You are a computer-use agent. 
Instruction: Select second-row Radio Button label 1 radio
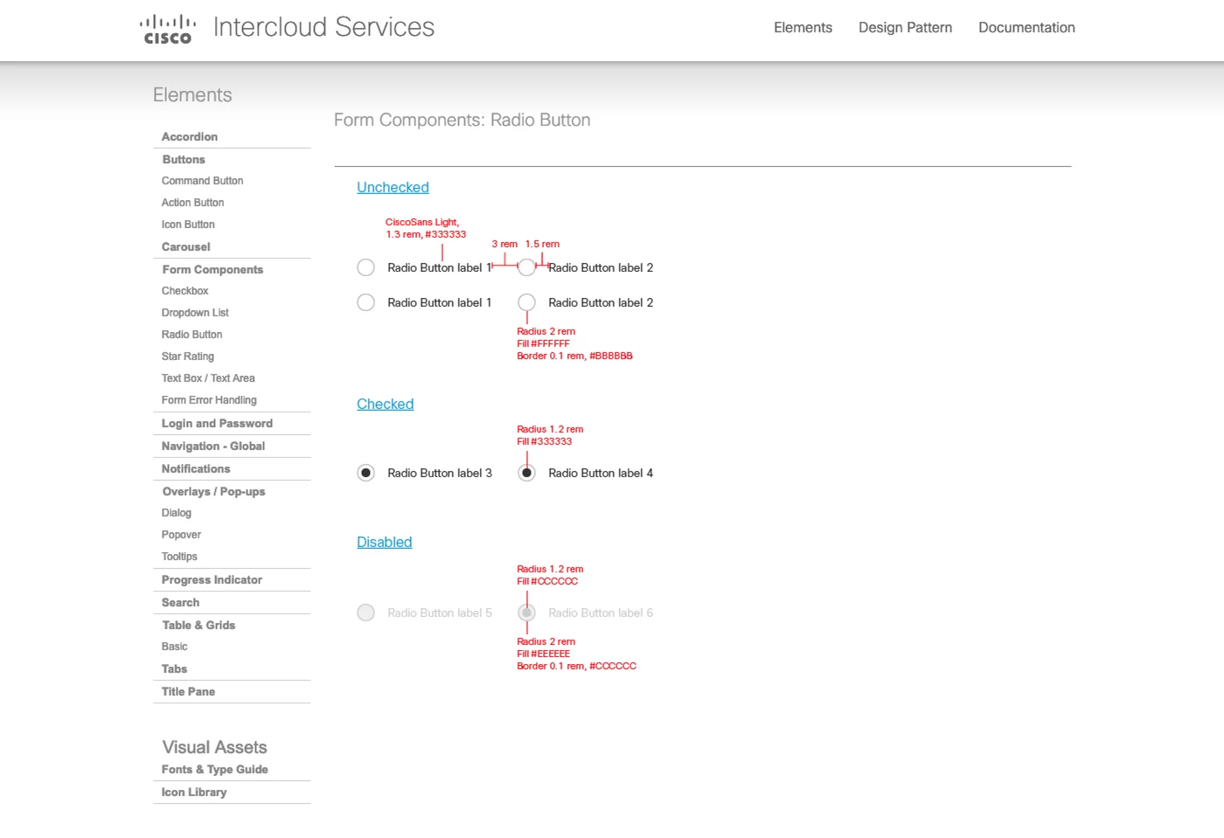366,302
